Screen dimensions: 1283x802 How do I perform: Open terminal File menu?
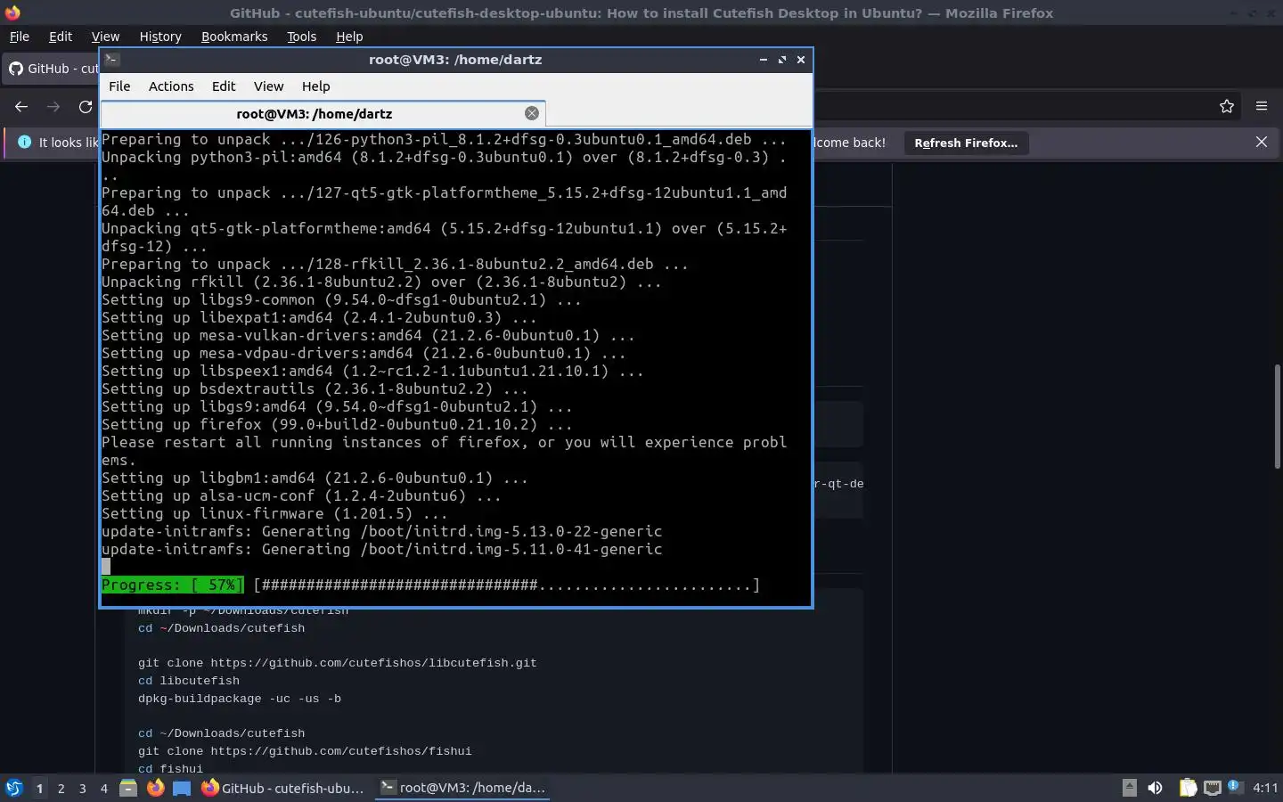(x=119, y=86)
